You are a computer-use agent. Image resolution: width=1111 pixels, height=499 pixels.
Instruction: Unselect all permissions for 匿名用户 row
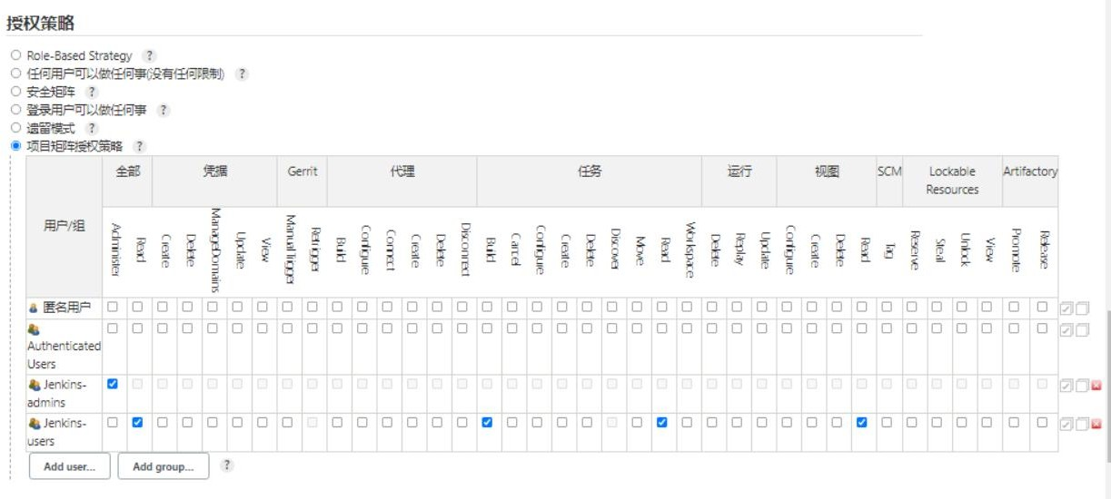click(1081, 308)
